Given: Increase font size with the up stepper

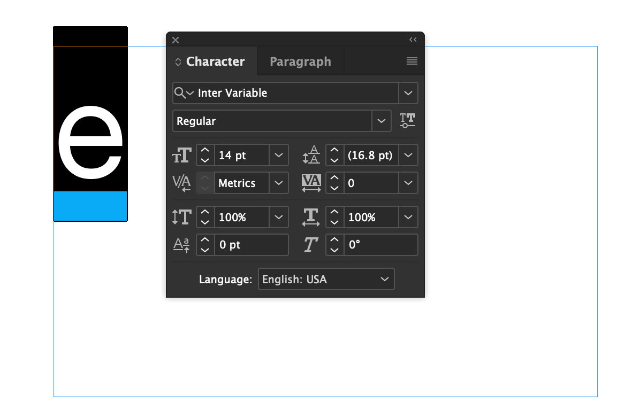Looking at the screenshot, I should pos(204,150).
